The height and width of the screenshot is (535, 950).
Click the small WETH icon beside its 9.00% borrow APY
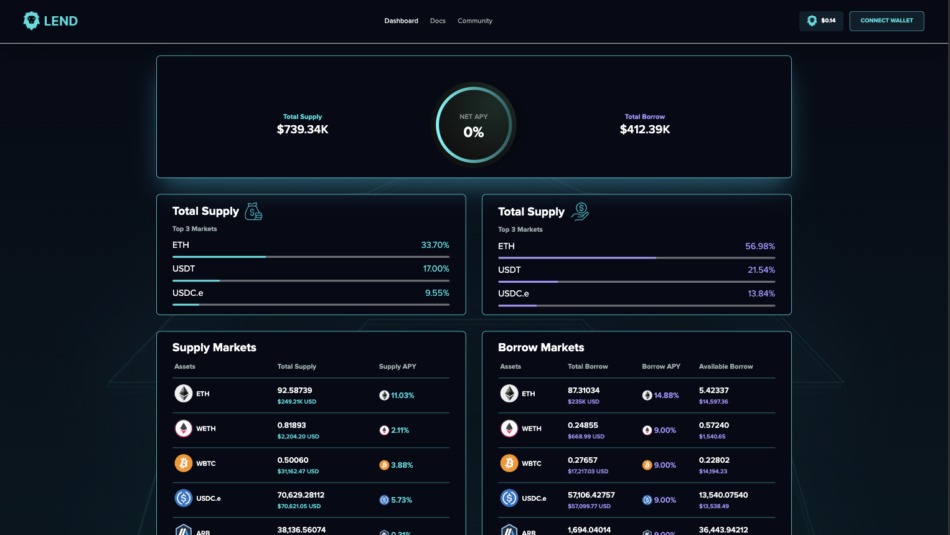point(647,430)
